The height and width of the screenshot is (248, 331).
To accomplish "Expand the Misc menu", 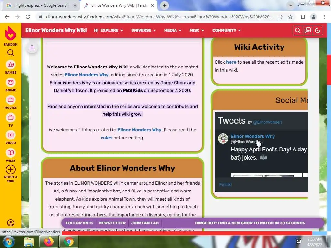I will tap(197, 30).
